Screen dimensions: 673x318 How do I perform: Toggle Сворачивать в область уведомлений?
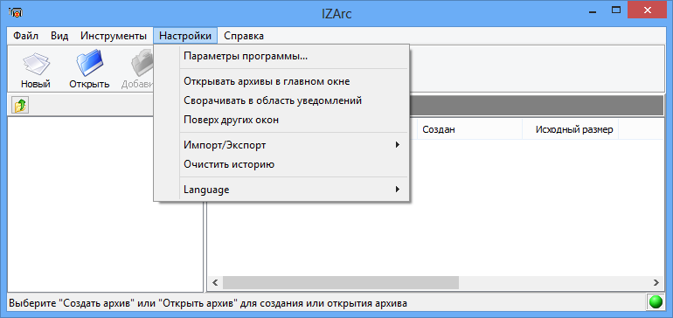pyautogui.click(x=281, y=100)
